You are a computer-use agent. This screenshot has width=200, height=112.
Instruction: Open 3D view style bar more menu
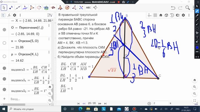pyautogui.click(x=189, y=15)
